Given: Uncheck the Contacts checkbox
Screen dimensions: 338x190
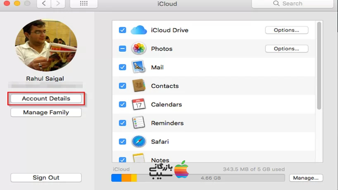Looking at the screenshot, I should [122, 86].
